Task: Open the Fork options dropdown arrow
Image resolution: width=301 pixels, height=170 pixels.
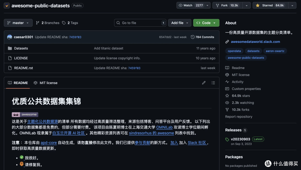Action: [x=246, y=5]
